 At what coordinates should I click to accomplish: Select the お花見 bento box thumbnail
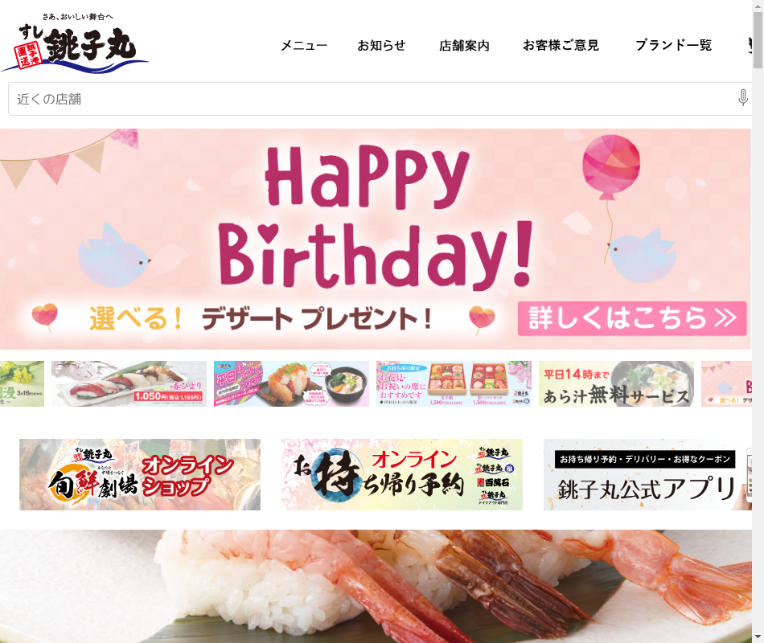click(454, 384)
